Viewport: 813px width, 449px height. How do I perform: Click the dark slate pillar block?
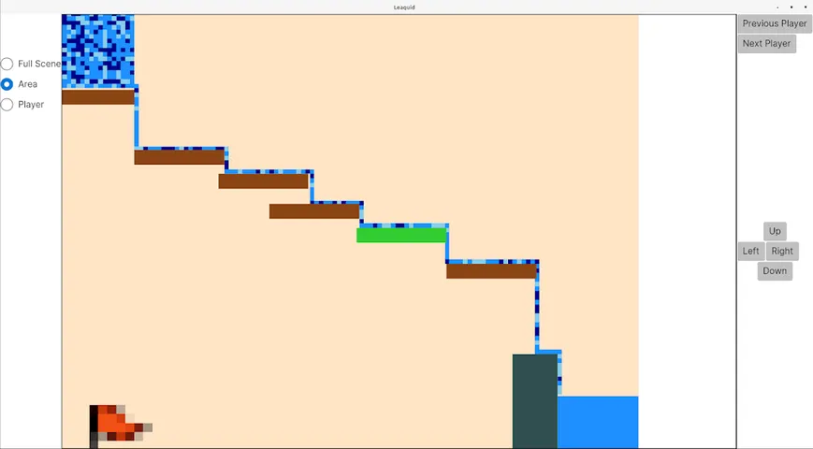pos(534,400)
